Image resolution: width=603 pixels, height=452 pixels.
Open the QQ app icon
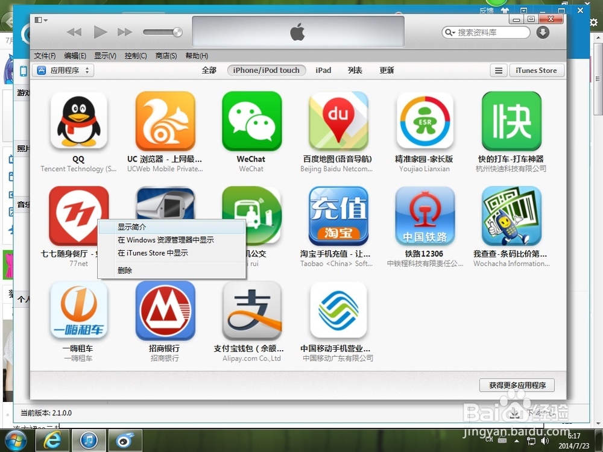click(78, 121)
